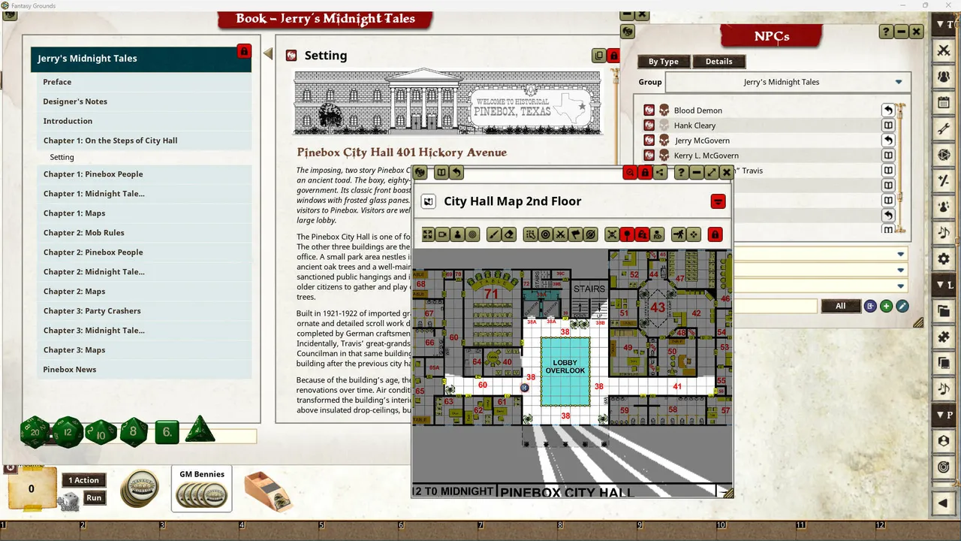Click the zoom-to-fit icon in map toolbar
Viewport: 961px width, 541px height.
click(428, 234)
